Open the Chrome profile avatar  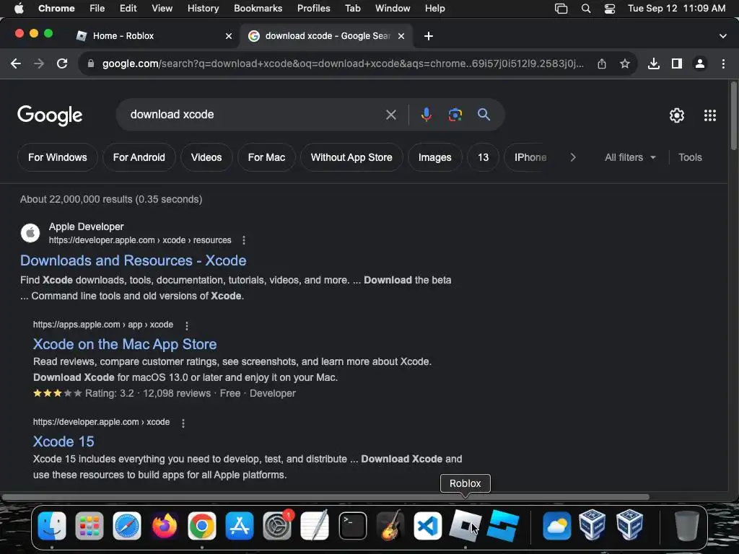click(x=700, y=63)
